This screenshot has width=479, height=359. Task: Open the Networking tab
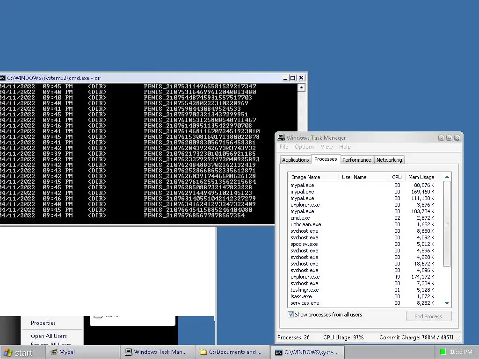pyautogui.click(x=389, y=160)
